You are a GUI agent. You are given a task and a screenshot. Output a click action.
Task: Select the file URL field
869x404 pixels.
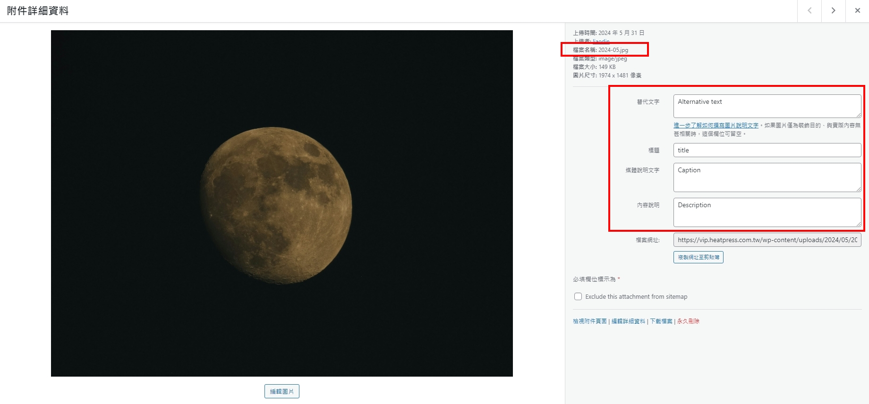pos(767,240)
